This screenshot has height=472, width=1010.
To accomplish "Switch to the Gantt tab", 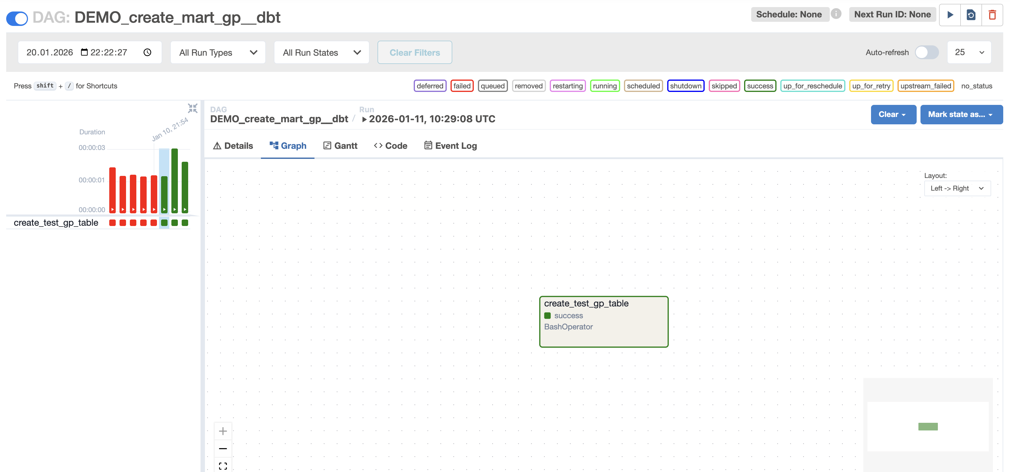I will [340, 146].
